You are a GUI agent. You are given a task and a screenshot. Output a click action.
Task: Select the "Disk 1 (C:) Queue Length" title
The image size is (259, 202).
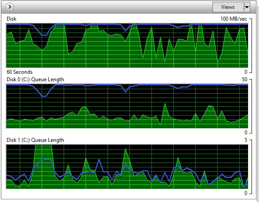tap(35, 140)
